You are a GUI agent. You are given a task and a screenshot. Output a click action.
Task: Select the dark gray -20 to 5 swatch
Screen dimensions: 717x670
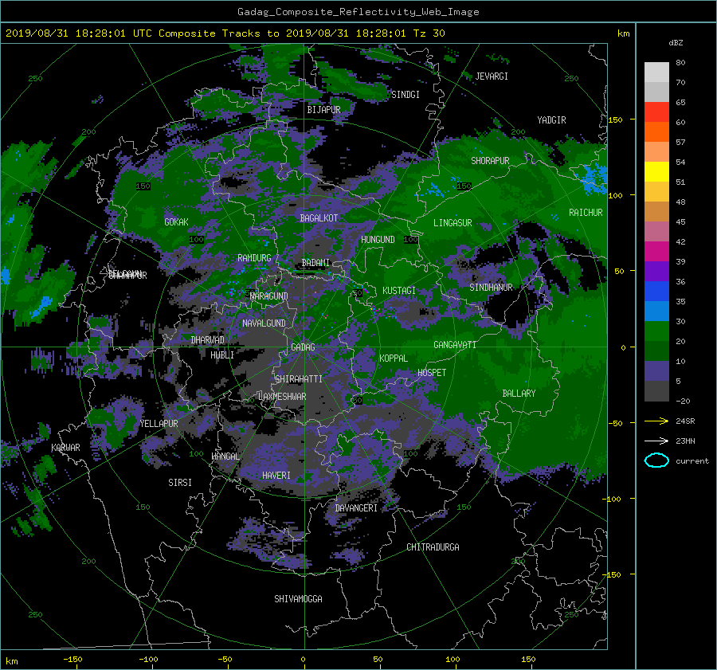coord(656,391)
